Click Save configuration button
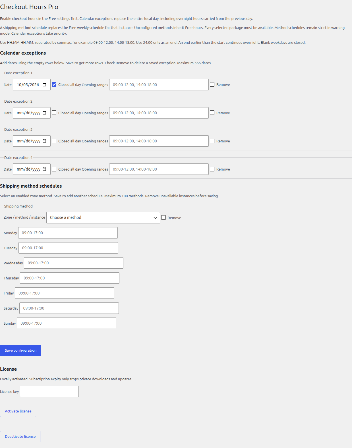352x448 pixels. 20,350
